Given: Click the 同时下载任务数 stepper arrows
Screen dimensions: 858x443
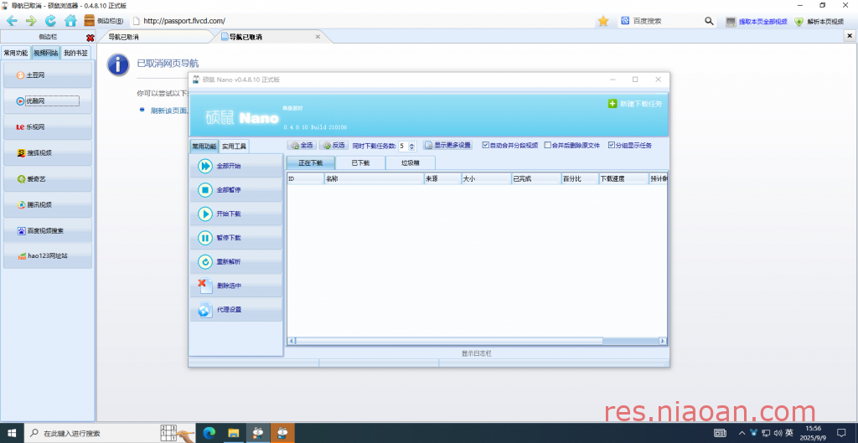Looking at the screenshot, I should coord(412,146).
